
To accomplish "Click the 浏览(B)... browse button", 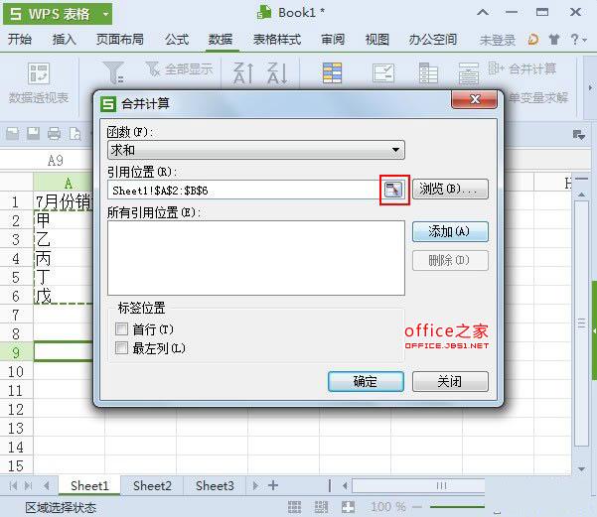I will pyautogui.click(x=450, y=190).
